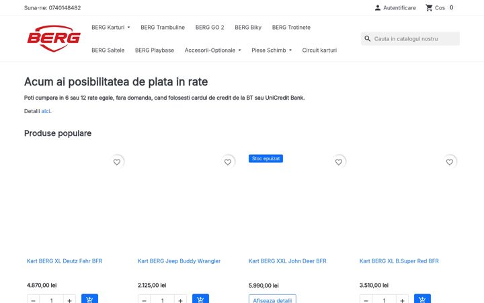Open Kart BERG XL Deutz Fahr BFR product

click(65, 261)
